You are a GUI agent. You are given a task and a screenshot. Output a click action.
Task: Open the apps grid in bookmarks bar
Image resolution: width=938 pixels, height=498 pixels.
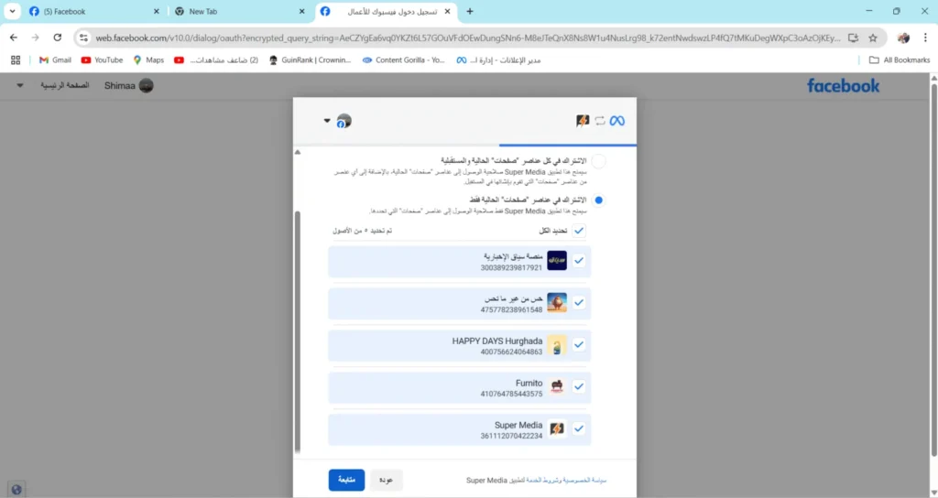[16, 60]
